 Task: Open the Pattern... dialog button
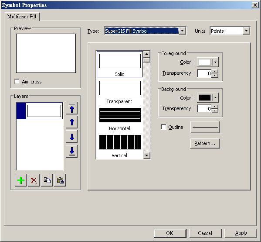[x=205, y=143]
